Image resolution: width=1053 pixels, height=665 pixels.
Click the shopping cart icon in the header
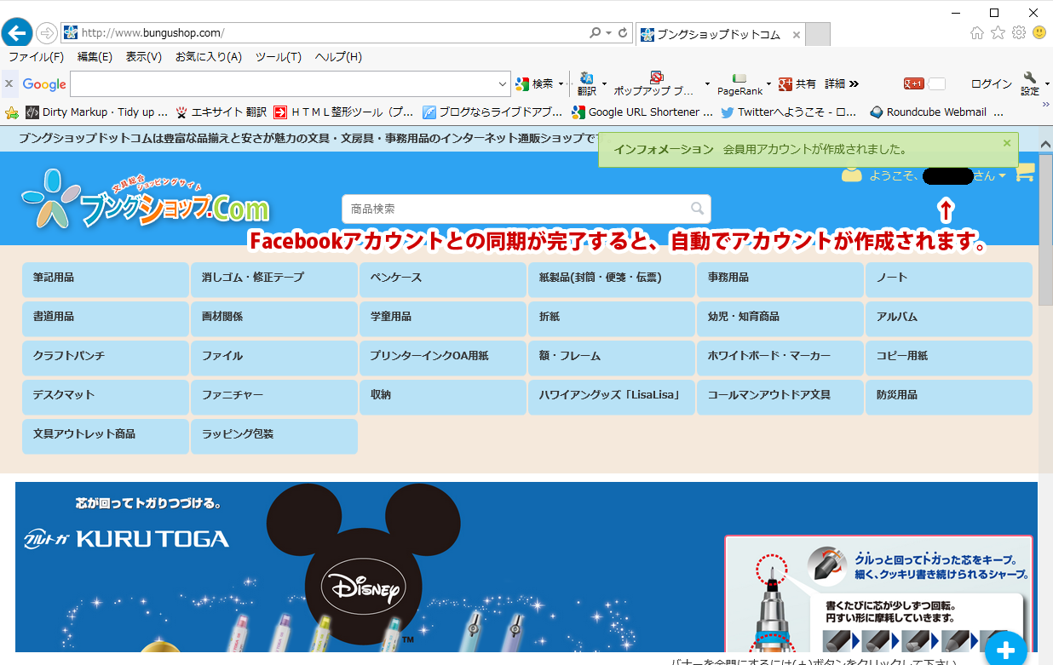(x=1025, y=173)
